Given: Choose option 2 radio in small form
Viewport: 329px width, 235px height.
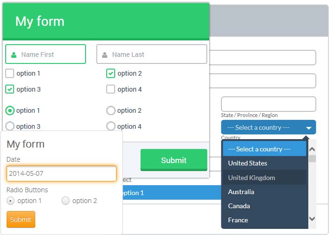Looking at the screenshot, I should [66, 201].
